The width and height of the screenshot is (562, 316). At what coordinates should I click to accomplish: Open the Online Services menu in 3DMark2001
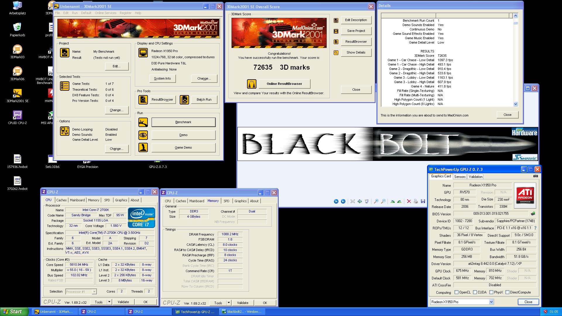pos(105,13)
